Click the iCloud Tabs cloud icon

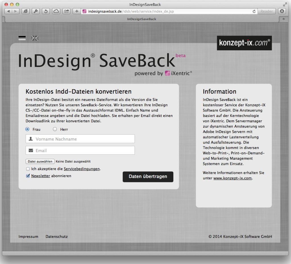(x=56, y=11)
